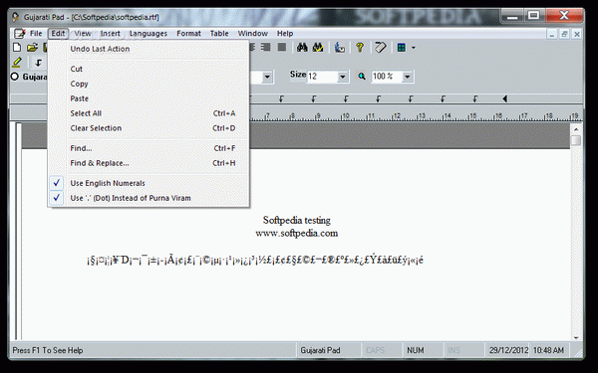Click the 'Softpedia testing' text line
598x373 pixels.
coord(297,220)
